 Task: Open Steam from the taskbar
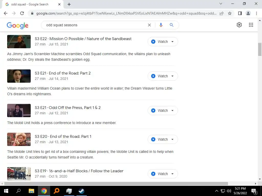[82, 191]
